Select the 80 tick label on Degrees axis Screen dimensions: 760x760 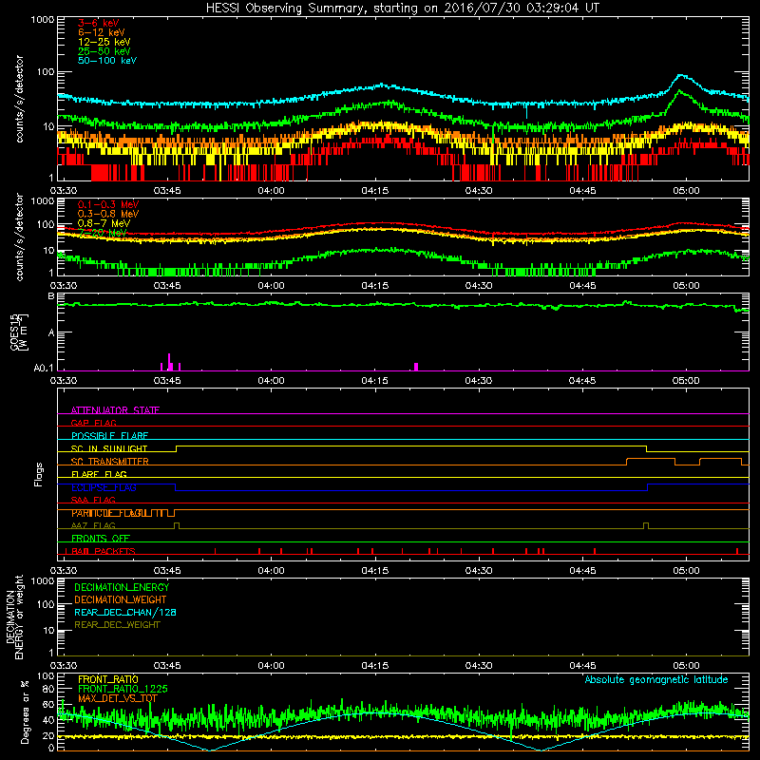48,690
